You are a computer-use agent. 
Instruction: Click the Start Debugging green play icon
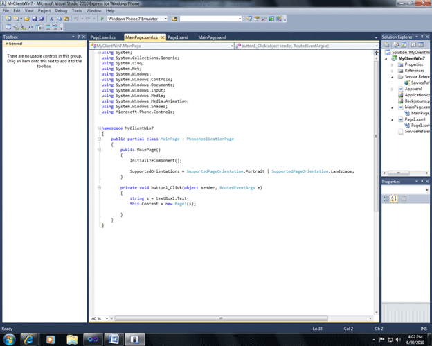tap(103, 19)
